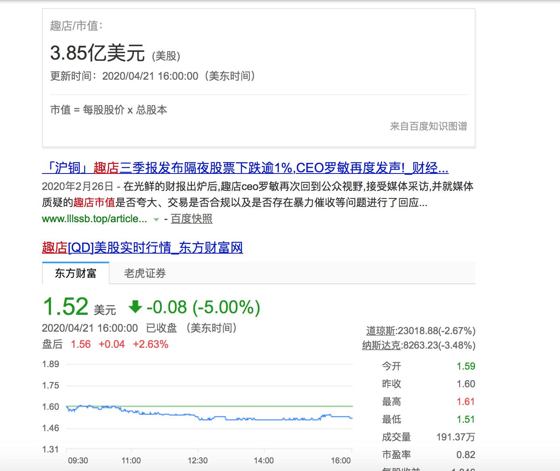Click the 最高 1.61 day high value

click(466, 401)
